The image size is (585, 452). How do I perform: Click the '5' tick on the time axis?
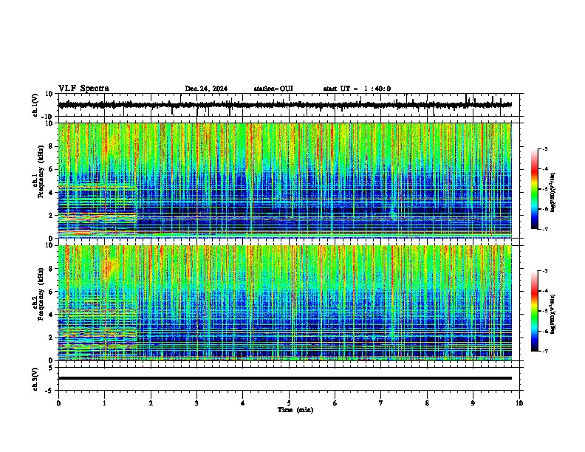point(289,403)
